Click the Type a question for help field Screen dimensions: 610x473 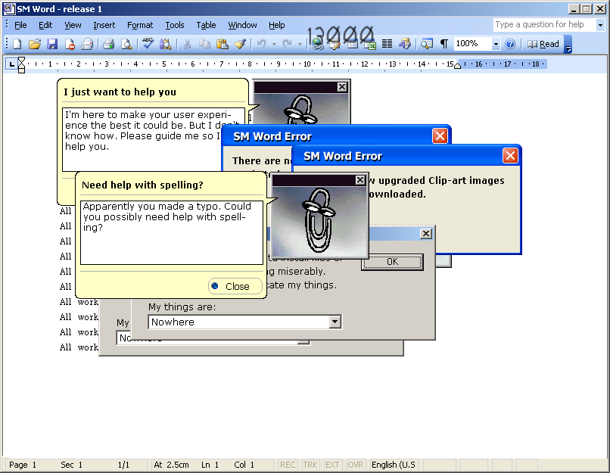pyautogui.click(x=543, y=25)
